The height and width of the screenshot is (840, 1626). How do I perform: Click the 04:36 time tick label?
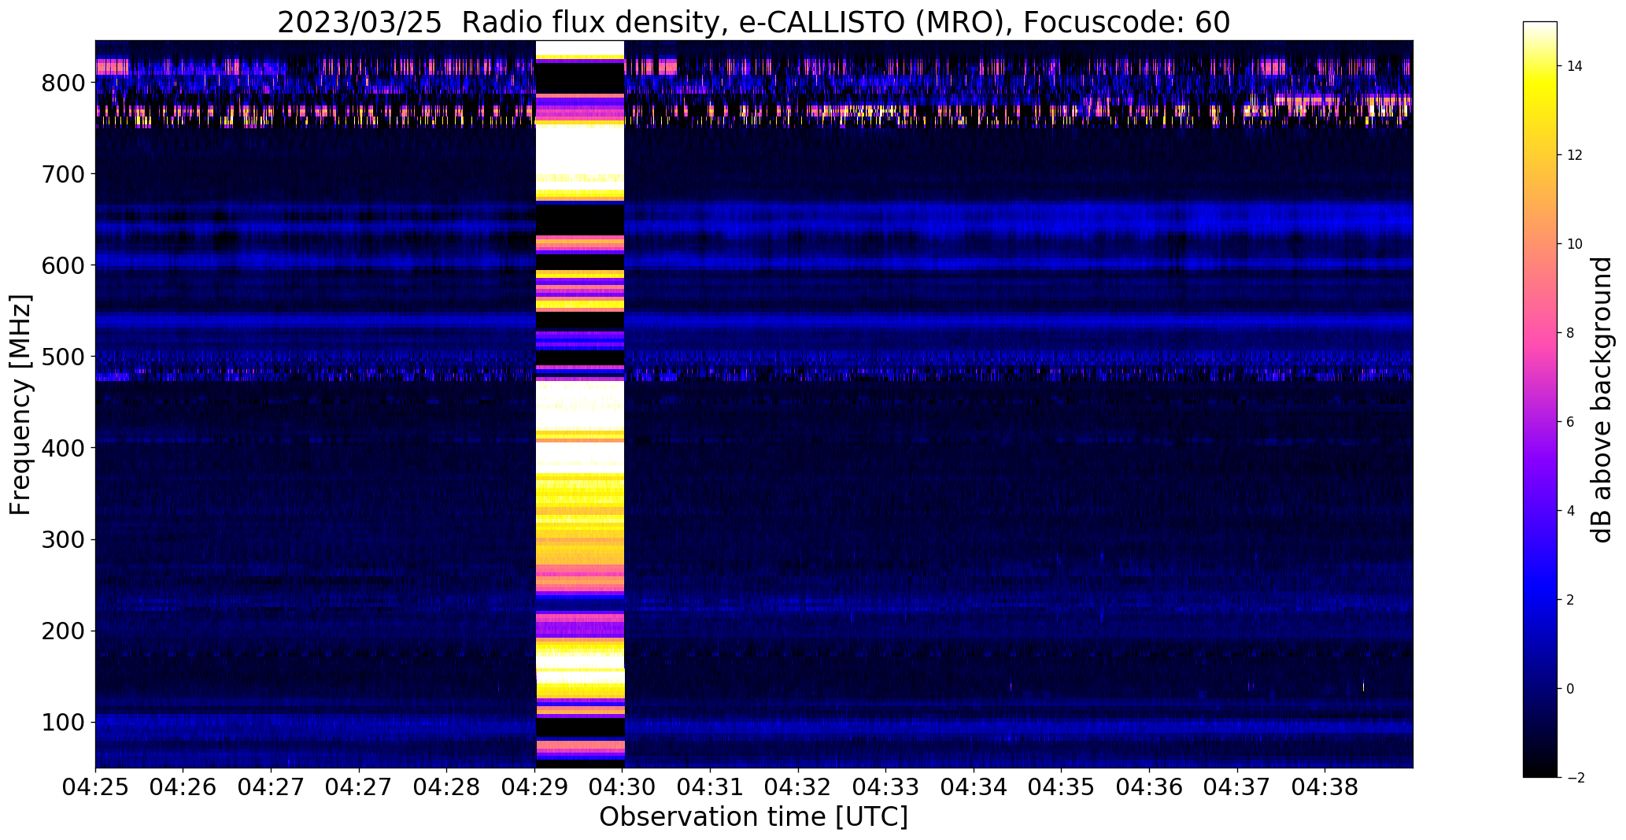1150,787
